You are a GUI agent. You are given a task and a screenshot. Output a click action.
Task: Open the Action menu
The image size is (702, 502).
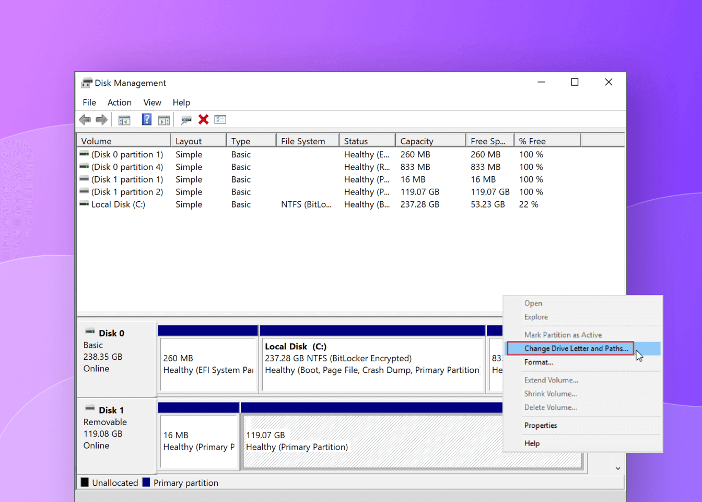119,102
